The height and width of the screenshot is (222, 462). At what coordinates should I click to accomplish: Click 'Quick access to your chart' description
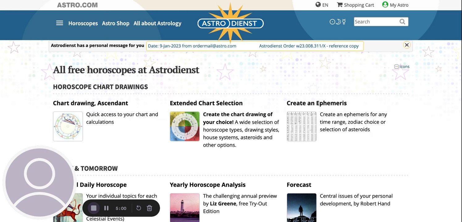tap(122, 118)
